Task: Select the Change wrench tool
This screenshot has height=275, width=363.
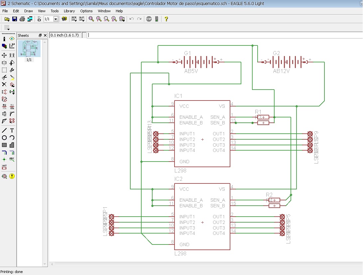Action: [12, 70]
